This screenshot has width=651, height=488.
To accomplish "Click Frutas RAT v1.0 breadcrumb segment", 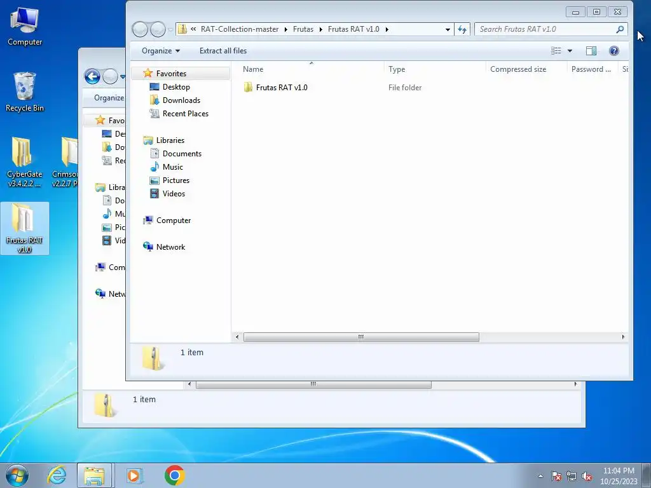I will point(353,29).
